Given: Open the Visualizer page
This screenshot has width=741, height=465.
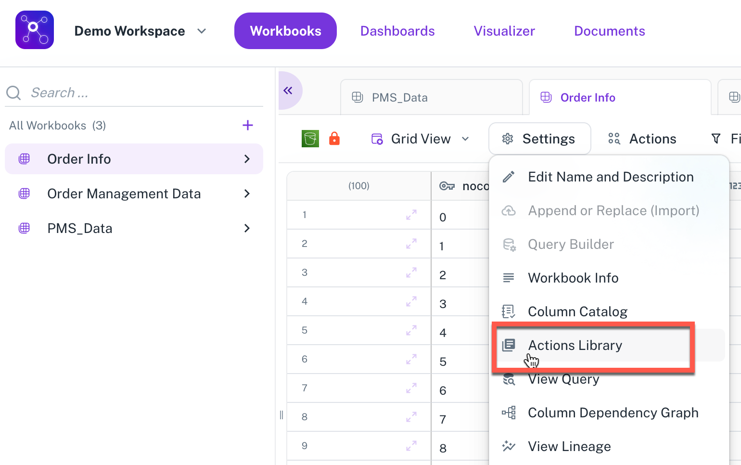Looking at the screenshot, I should [x=504, y=31].
